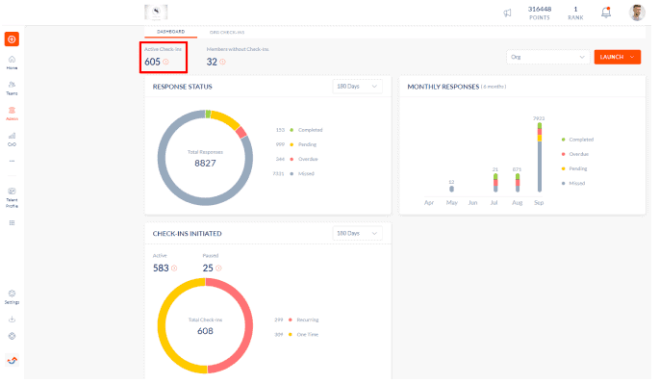Switch to the Dashboard tab
659x384 pixels.
tap(170, 32)
